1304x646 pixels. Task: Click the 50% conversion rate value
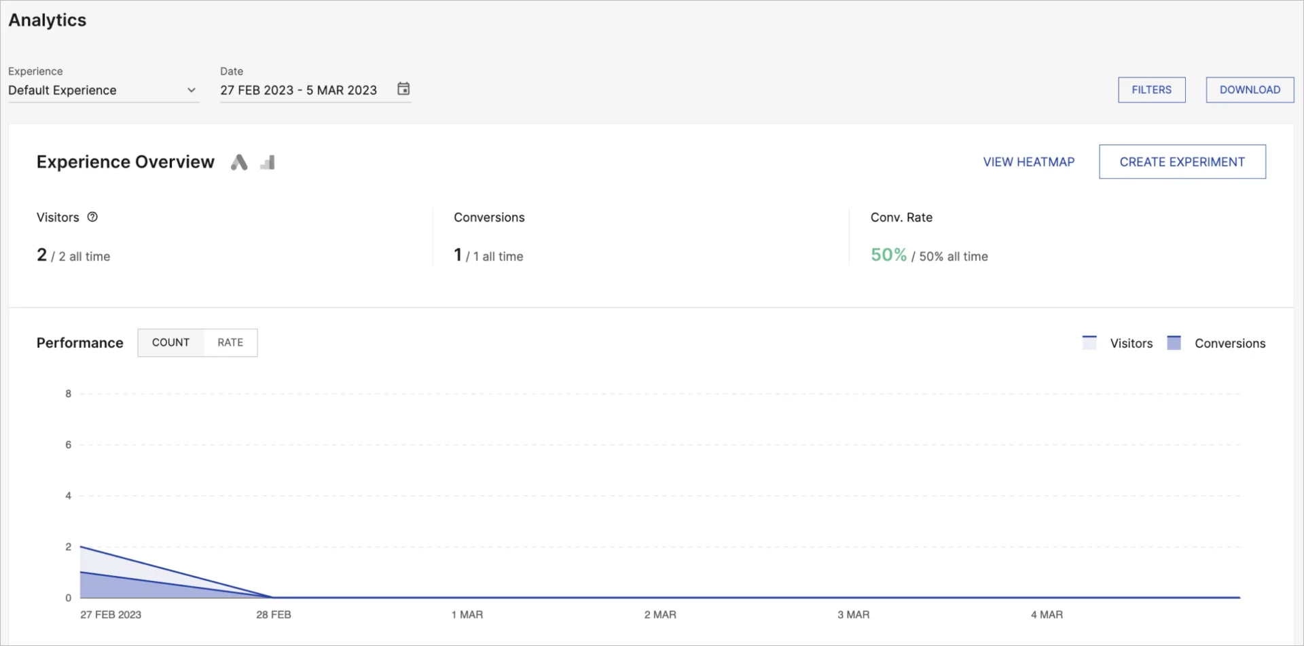tap(888, 254)
